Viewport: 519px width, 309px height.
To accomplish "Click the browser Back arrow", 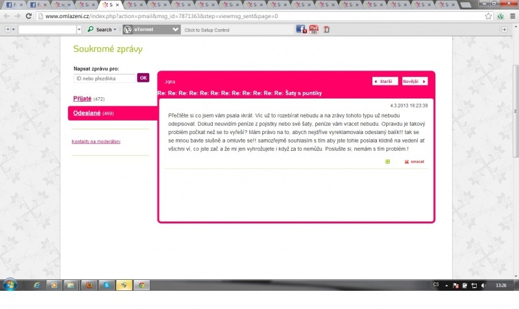I will pyautogui.click(x=6, y=16).
